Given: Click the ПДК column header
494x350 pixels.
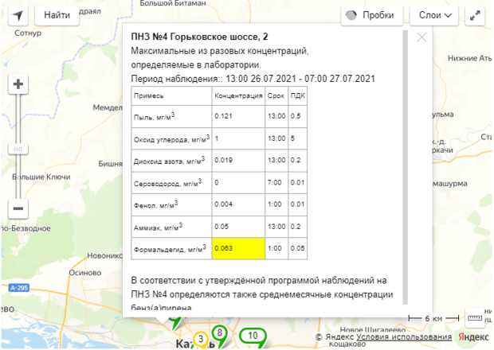Looking at the screenshot, I should (x=298, y=95).
